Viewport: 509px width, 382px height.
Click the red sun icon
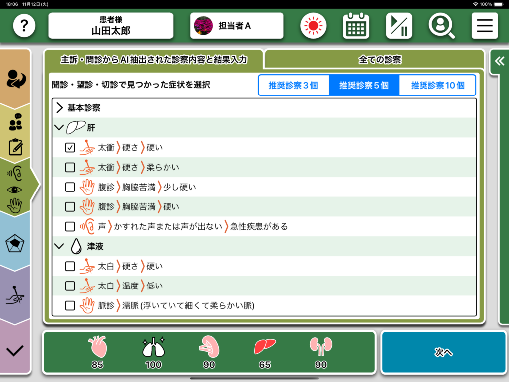click(x=313, y=26)
